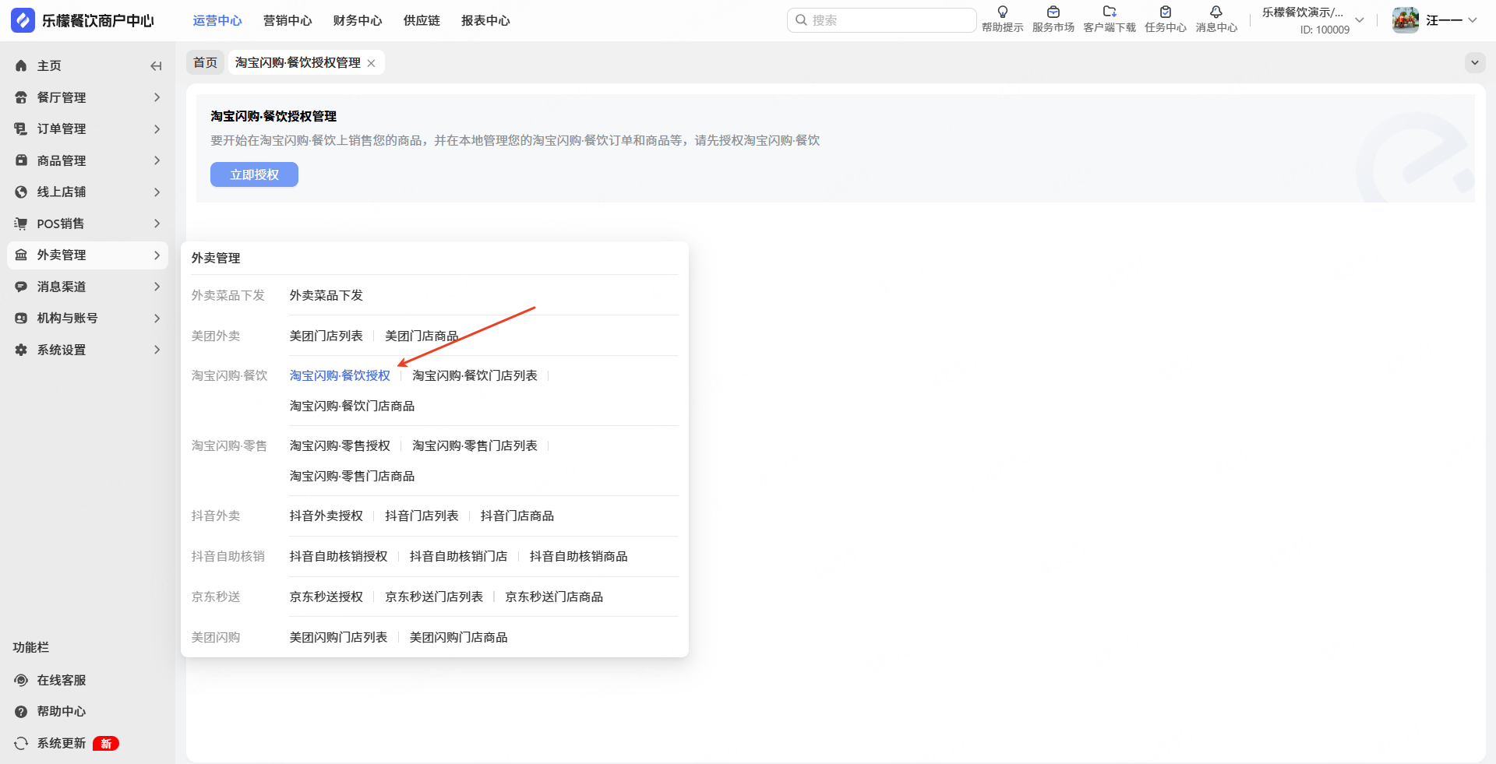1496x764 pixels.
Task: Click the 外卖管理 sidebar icon
Action: tap(21, 255)
